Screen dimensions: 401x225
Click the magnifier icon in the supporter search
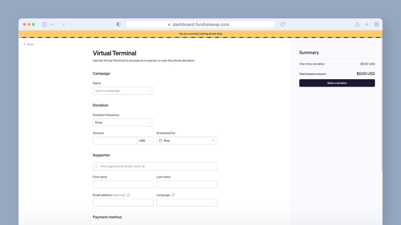[x=97, y=166]
